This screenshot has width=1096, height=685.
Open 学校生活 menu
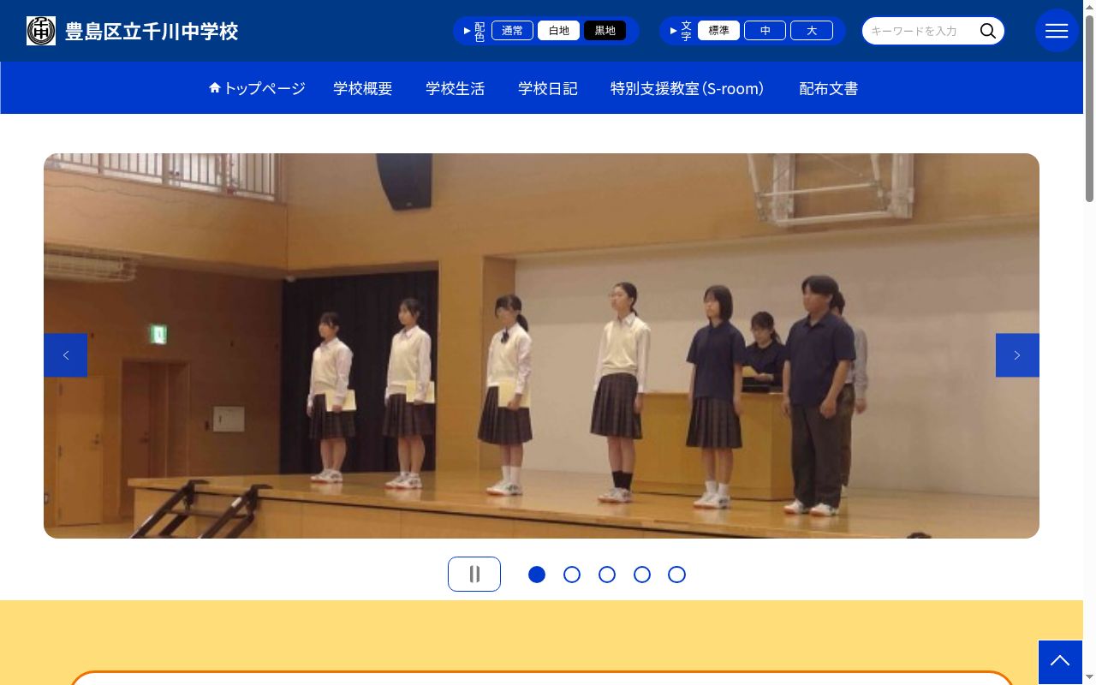[456, 88]
